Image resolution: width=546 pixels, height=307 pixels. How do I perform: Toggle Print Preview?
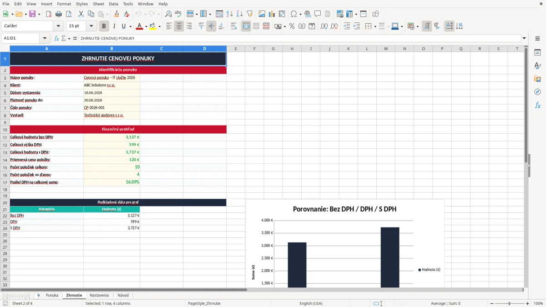point(68,14)
